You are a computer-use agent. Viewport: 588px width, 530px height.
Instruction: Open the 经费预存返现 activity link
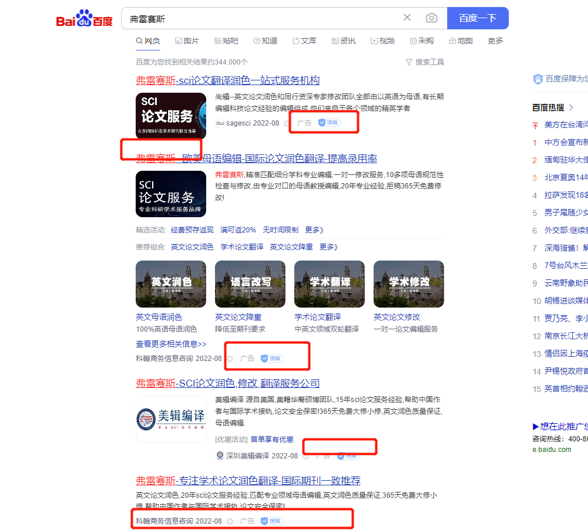[x=192, y=229]
